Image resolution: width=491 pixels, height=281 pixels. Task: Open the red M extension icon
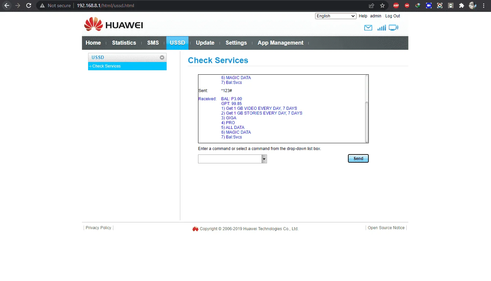(407, 5)
